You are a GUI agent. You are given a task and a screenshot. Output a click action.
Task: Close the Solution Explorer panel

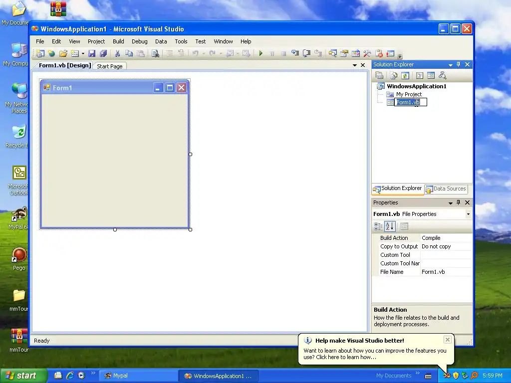pos(467,64)
